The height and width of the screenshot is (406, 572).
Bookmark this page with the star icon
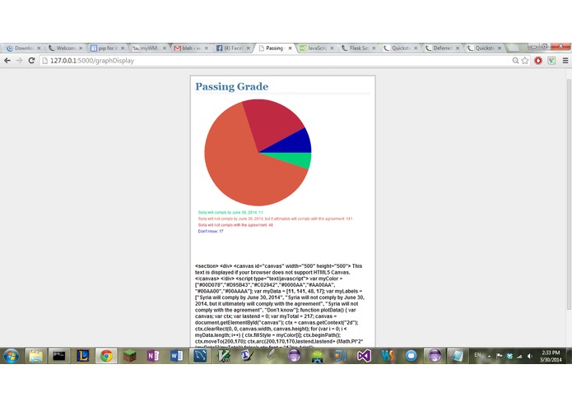coord(524,61)
